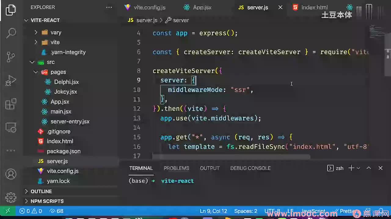Viewport: 391px width, 219px height.
Task: Open the Manage gear menu
Action: (11, 198)
